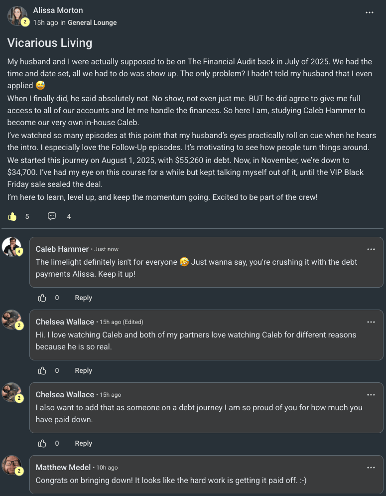The image size is (386, 496).
Task: Open options menu on Caleb Hammer's comment
Action: [x=371, y=249]
